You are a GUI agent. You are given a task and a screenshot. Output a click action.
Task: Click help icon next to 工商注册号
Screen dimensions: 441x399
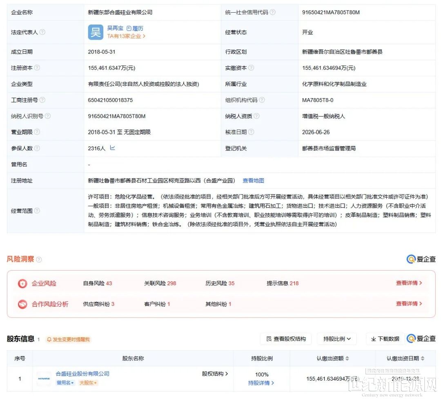[42, 100]
